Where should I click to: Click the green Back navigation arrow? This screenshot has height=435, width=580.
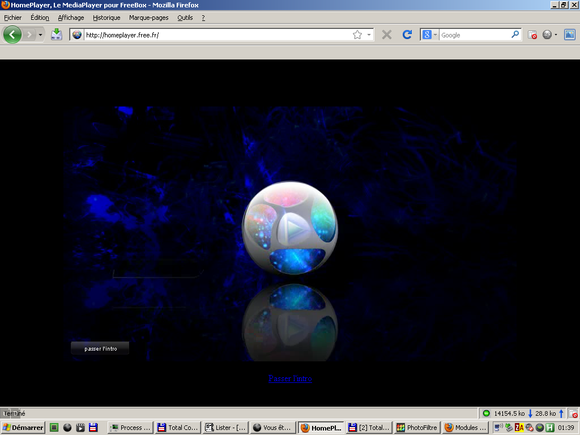click(x=12, y=35)
